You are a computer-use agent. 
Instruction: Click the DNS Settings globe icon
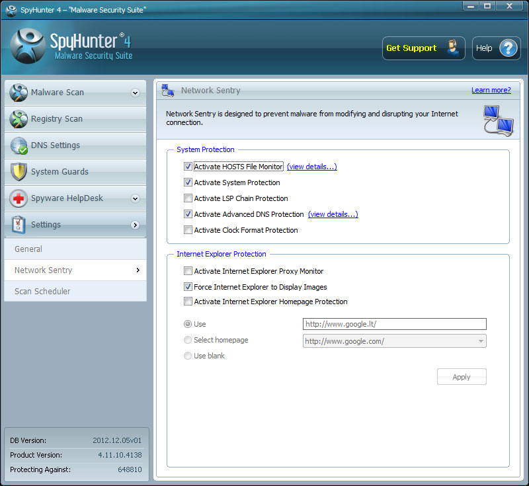point(19,145)
